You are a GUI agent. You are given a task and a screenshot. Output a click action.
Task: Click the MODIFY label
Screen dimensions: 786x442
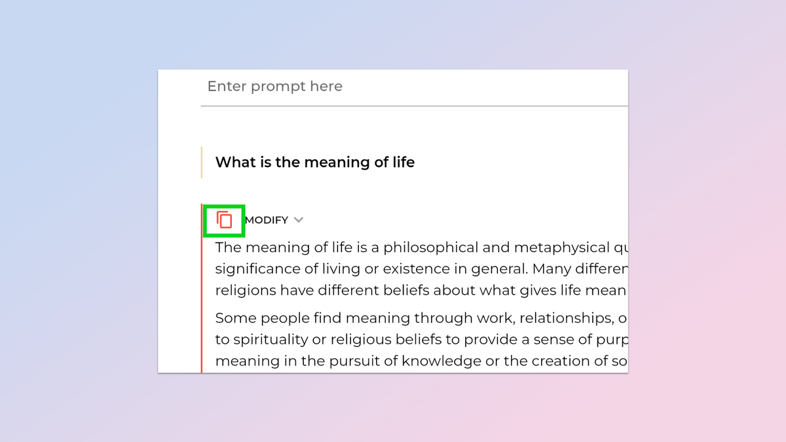point(267,220)
